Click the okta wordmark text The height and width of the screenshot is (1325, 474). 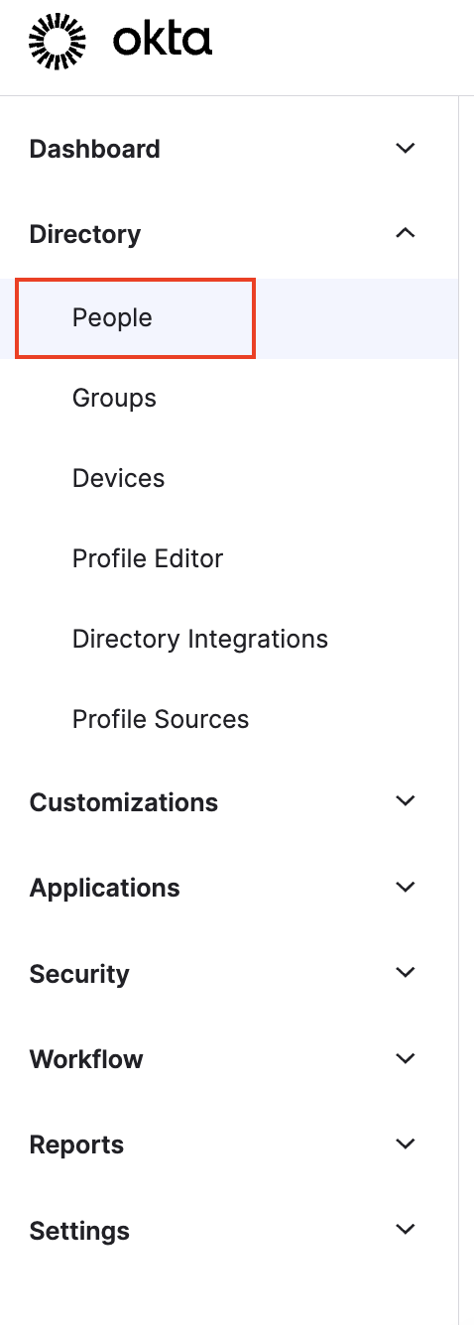coord(163,41)
